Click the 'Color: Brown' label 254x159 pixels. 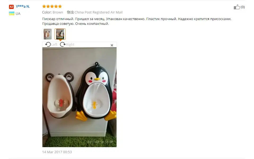pyautogui.click(x=52, y=12)
